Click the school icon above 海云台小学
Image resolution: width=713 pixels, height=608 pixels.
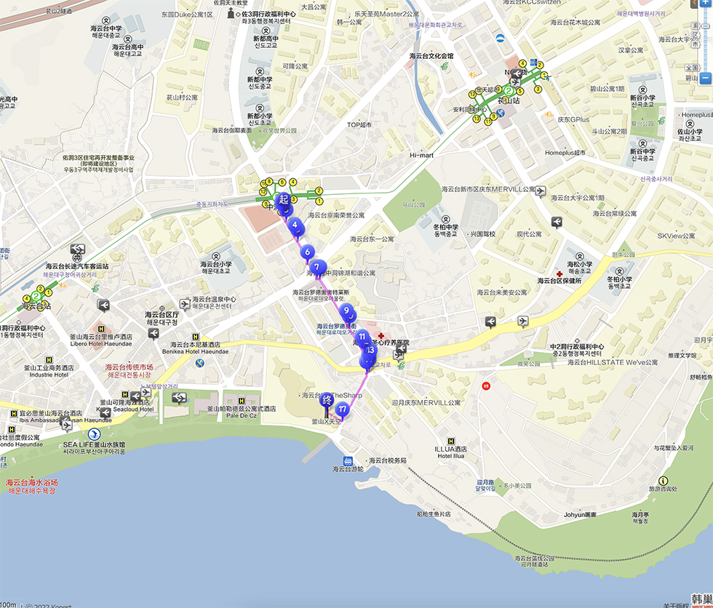coord(216,257)
